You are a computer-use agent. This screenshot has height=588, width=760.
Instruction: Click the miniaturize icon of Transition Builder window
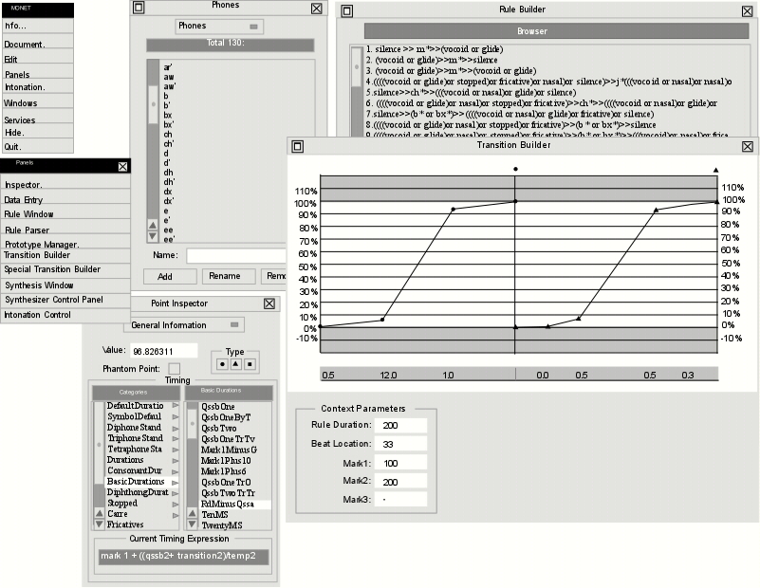click(x=298, y=146)
